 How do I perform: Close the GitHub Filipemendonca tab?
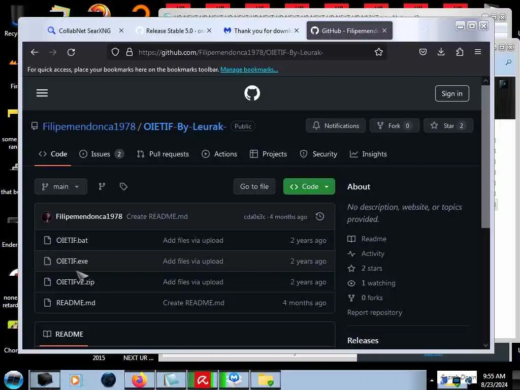pos(384,30)
